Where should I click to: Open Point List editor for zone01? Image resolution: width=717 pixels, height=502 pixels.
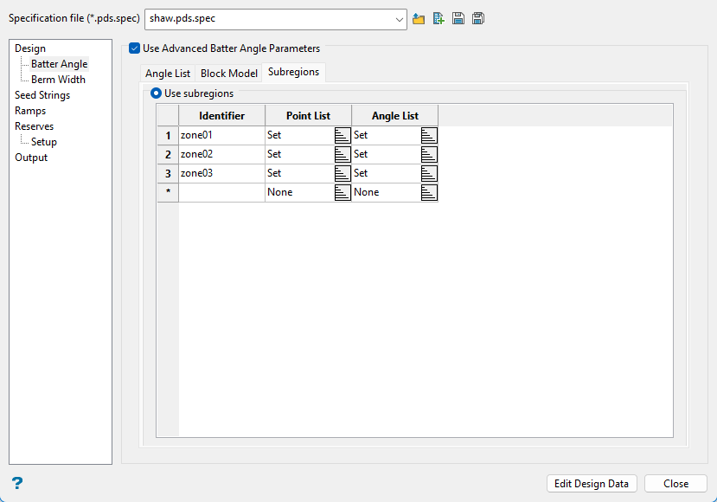point(342,135)
